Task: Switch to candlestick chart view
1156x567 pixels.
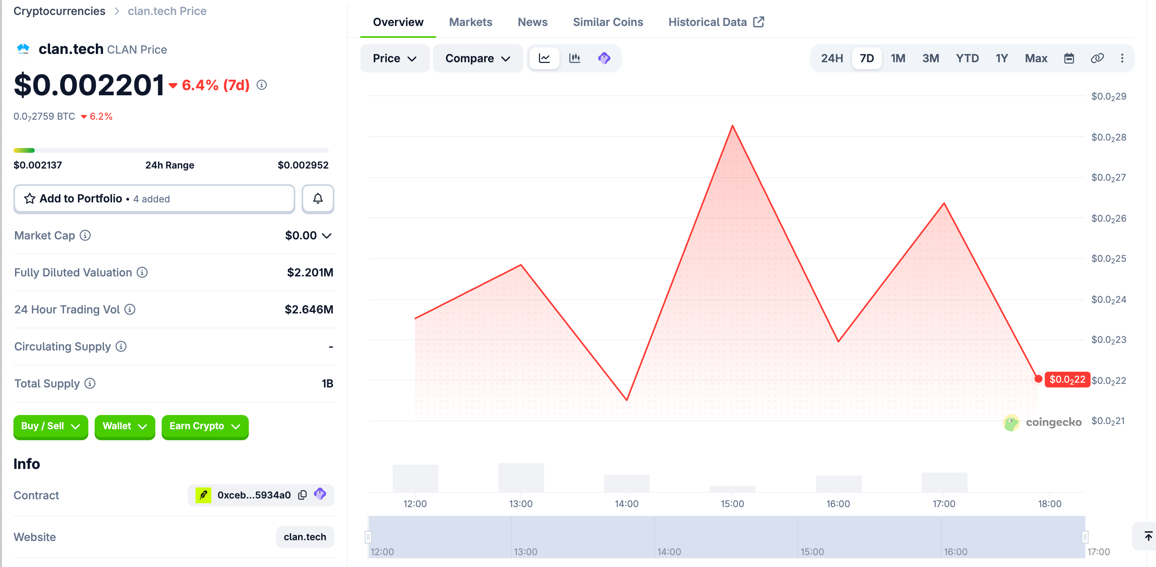Action: [x=574, y=58]
